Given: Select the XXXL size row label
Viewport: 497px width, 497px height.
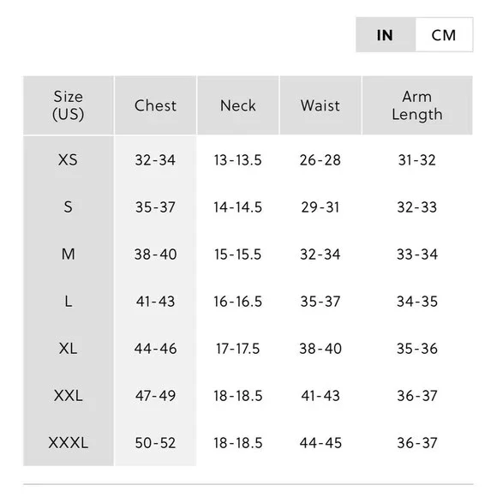Looking at the screenshot, I should (x=69, y=443).
